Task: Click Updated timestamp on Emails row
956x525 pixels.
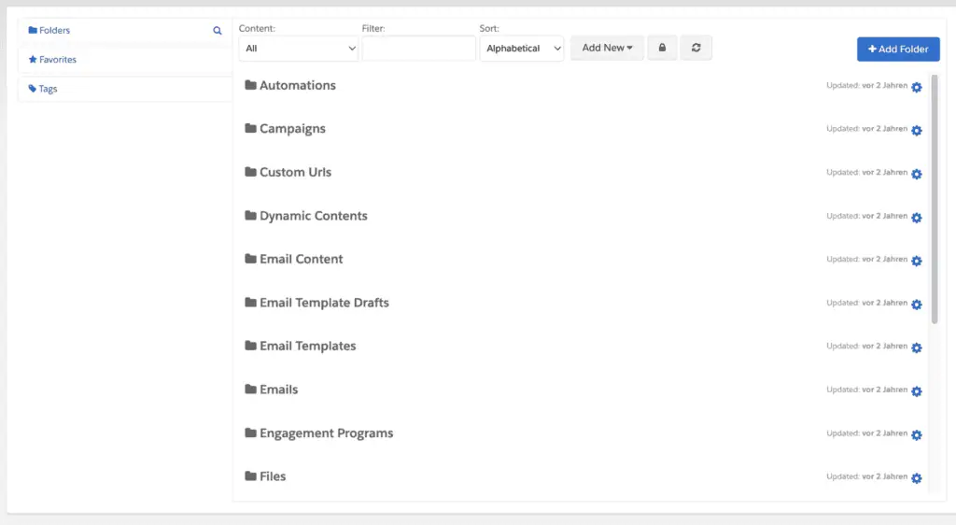Action: (x=866, y=390)
